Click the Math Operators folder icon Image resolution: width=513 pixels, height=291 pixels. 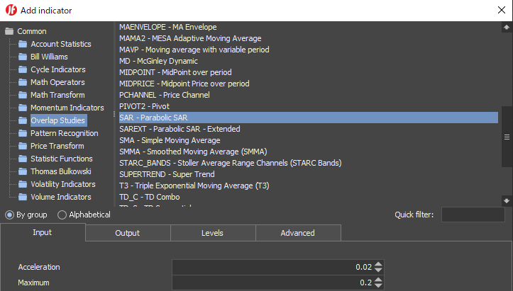(23, 82)
